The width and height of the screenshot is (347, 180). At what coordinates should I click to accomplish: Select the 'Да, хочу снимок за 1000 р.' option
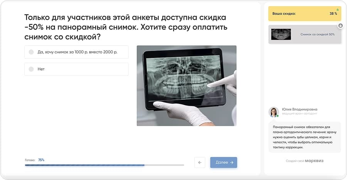click(76, 52)
